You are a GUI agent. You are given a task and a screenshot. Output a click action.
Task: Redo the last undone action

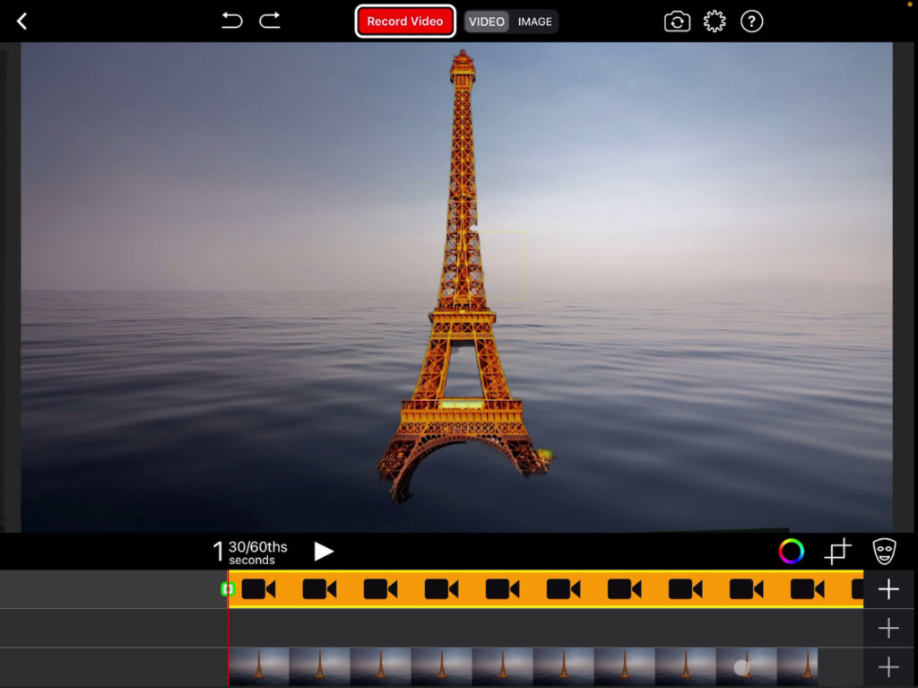tap(270, 21)
